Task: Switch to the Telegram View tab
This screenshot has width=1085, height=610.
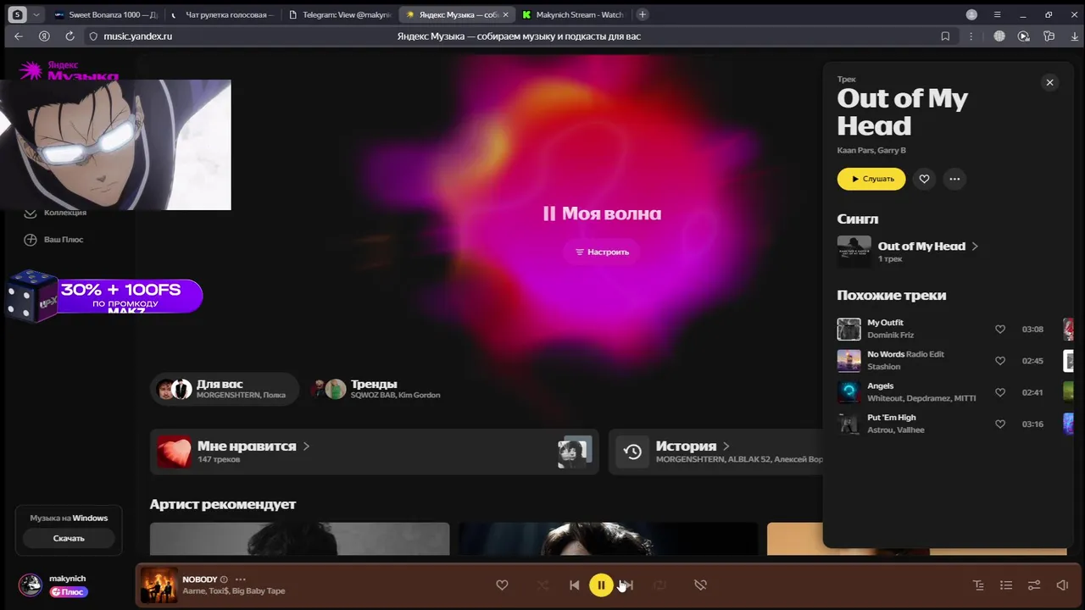Action: pyautogui.click(x=339, y=14)
